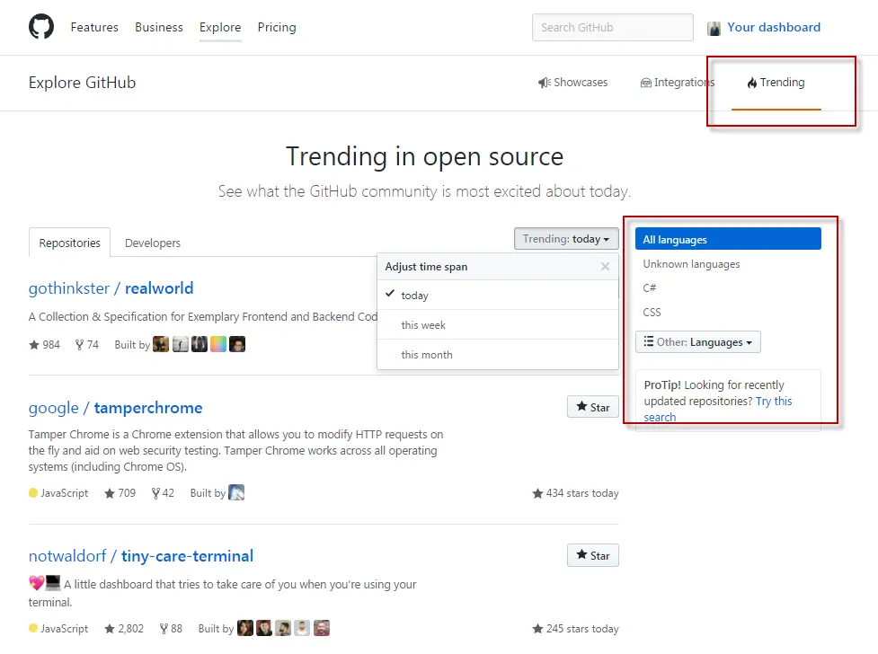The height and width of the screenshot is (654, 878).
Task: Click last contributor avatar of tiny-care-terminal
Action: coord(322,628)
